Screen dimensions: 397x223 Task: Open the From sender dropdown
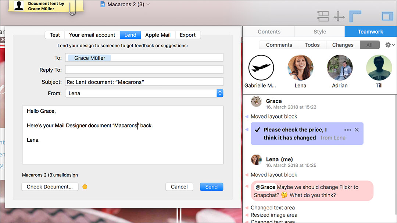[144, 93]
